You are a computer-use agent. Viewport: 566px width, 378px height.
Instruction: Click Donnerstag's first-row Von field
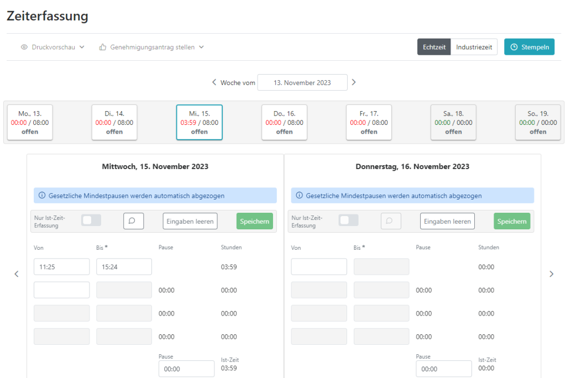point(319,267)
